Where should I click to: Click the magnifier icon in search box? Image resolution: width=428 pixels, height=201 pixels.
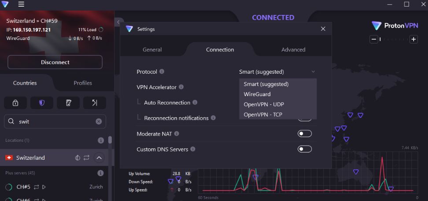point(11,121)
